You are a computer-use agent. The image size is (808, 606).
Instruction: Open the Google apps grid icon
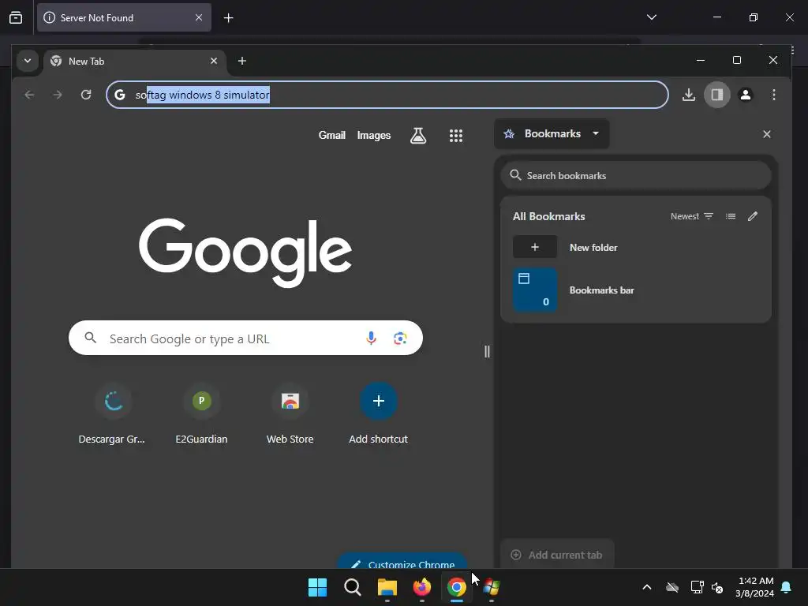click(455, 136)
